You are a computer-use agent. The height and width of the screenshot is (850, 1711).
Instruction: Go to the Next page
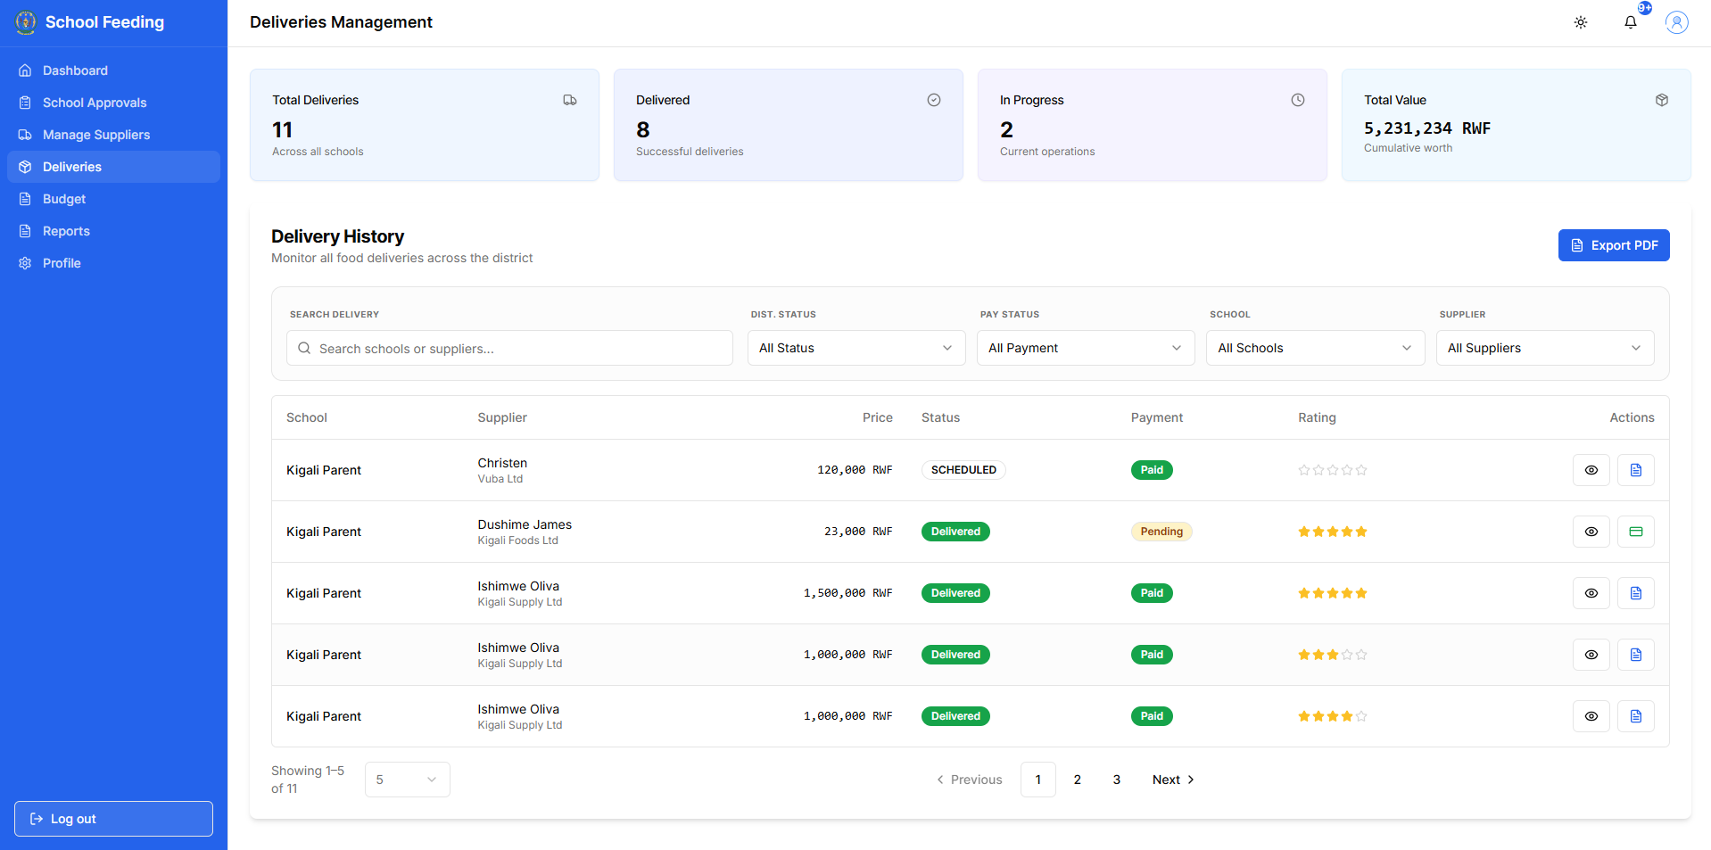coord(1173,780)
